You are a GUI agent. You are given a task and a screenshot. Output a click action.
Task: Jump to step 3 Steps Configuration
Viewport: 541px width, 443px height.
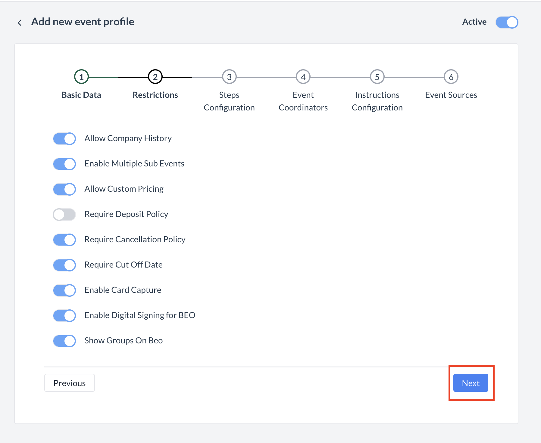pyautogui.click(x=229, y=77)
